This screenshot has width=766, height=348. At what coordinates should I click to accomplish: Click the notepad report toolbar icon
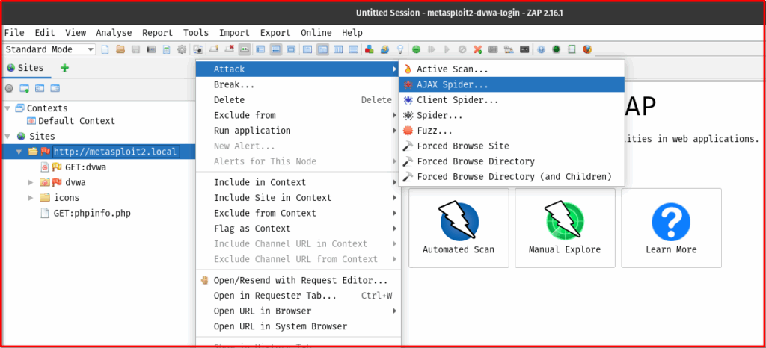572,49
